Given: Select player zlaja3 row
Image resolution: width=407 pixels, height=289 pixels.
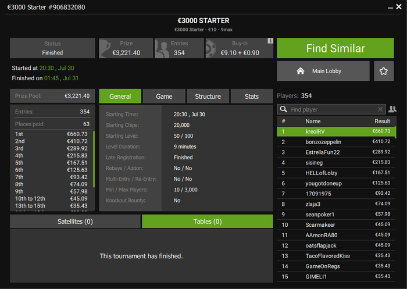Looking at the screenshot, I should pos(336,204).
